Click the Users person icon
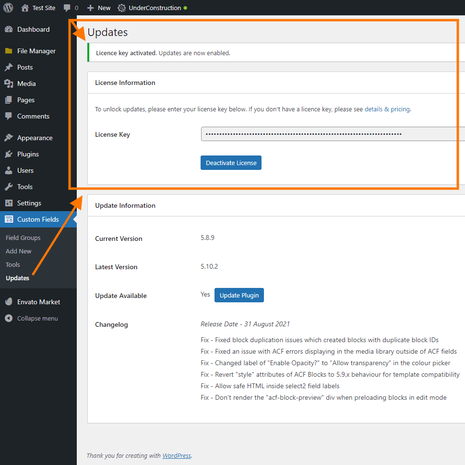Image resolution: width=465 pixels, height=465 pixels. (x=9, y=170)
